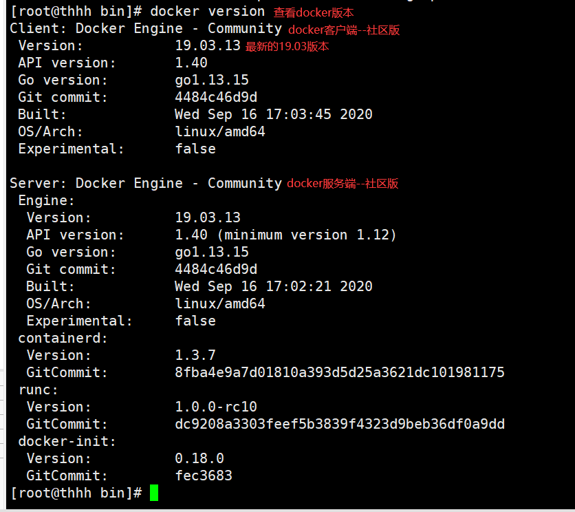Click docker-init GitCommit value fec3683
The image size is (575, 512).
click(204, 476)
